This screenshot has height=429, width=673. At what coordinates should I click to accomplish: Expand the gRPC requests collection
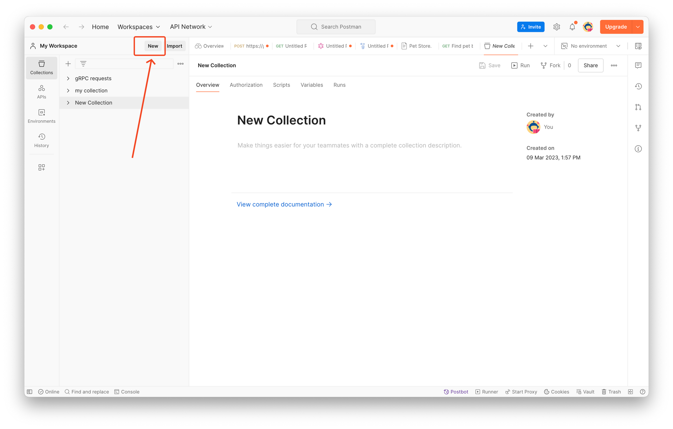(68, 78)
